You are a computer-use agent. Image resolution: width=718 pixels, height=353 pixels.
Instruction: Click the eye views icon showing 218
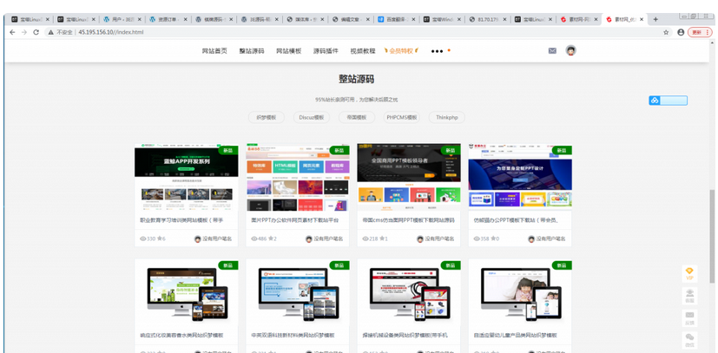[x=365, y=239]
